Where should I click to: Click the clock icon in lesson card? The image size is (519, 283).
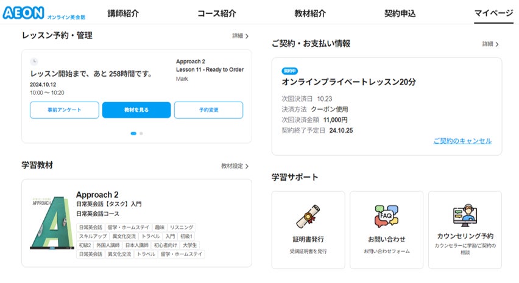pyautogui.click(x=34, y=61)
